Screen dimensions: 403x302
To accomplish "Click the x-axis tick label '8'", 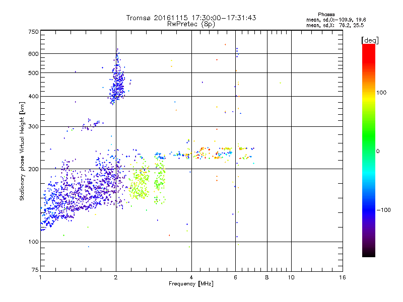I will [267, 277].
